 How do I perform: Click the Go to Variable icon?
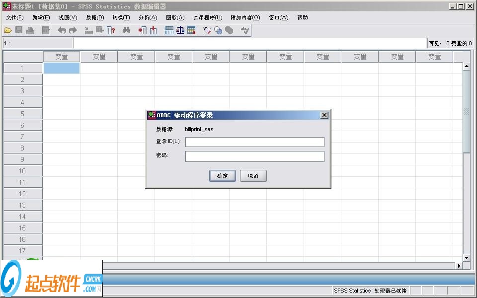click(x=100, y=30)
